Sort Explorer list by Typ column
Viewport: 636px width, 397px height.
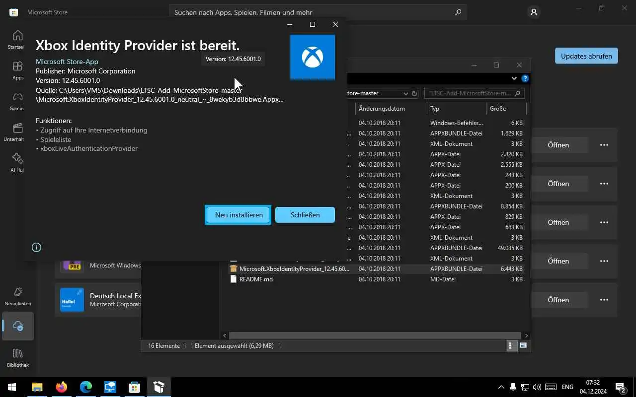pos(457,109)
